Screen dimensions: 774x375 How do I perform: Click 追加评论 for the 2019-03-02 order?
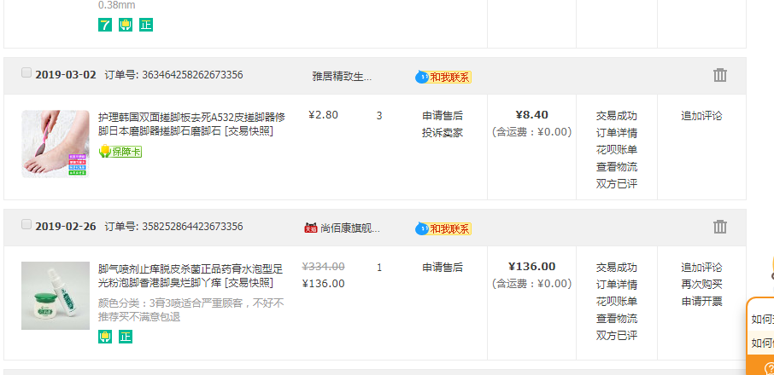tap(701, 116)
